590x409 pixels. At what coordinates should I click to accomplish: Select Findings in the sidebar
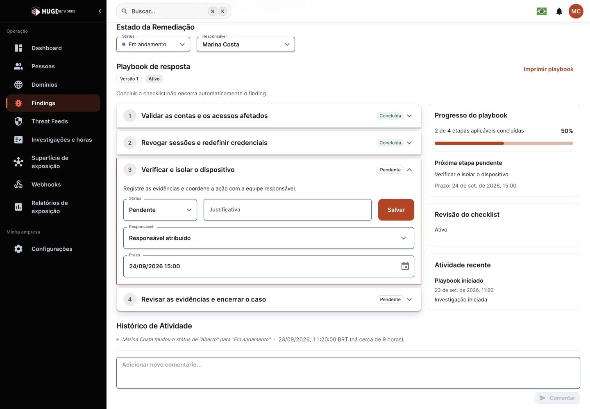tap(53, 103)
